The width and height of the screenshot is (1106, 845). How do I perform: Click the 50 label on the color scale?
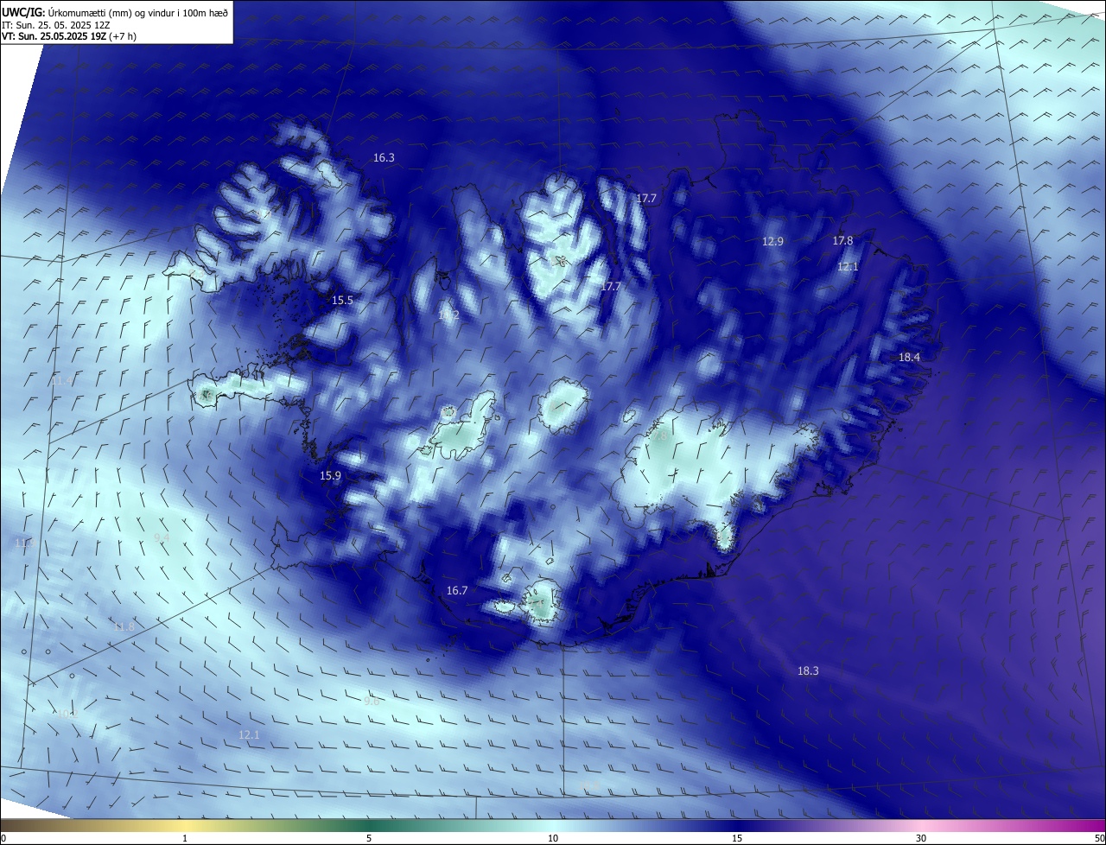(x=1098, y=839)
